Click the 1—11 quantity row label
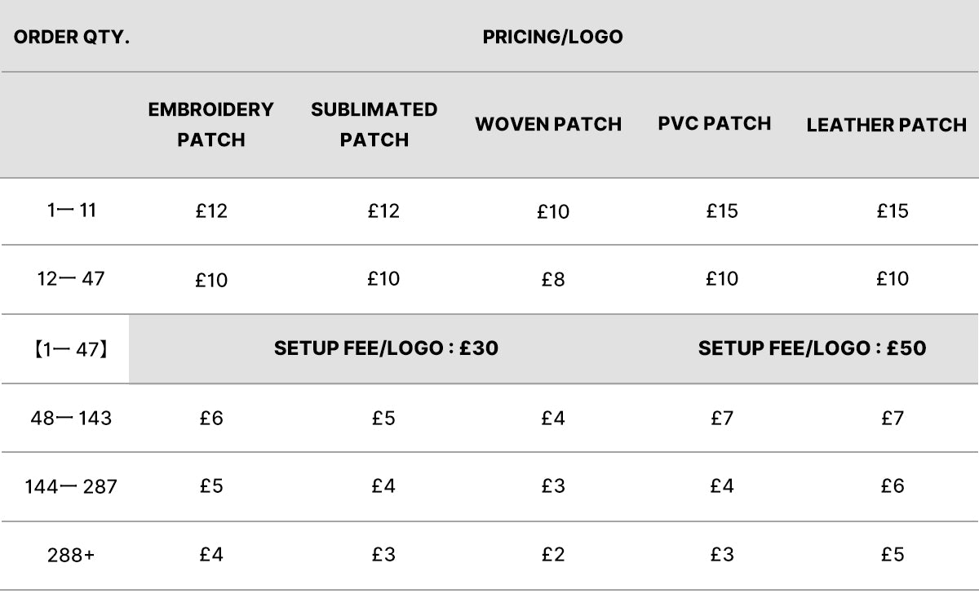Screen dimensions: 979x594 coord(71,211)
